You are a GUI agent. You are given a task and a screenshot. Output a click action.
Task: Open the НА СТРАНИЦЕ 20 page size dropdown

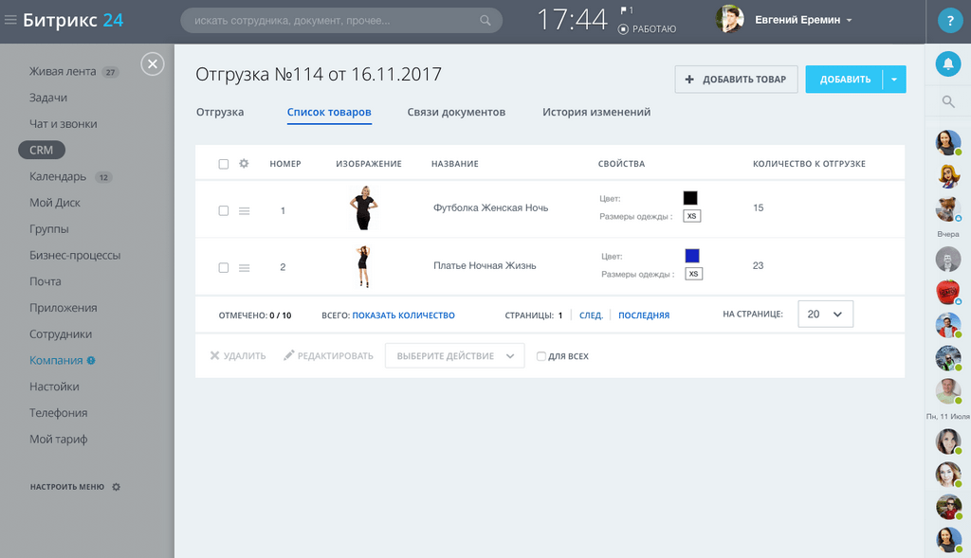click(x=826, y=315)
